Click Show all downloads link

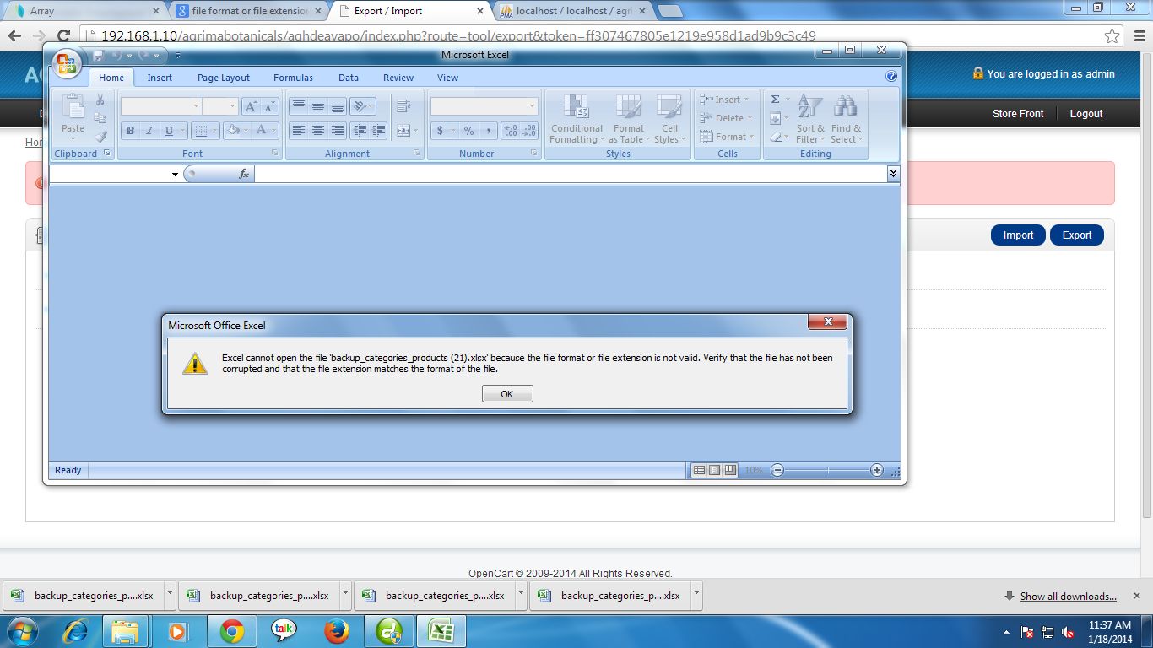click(x=1069, y=597)
